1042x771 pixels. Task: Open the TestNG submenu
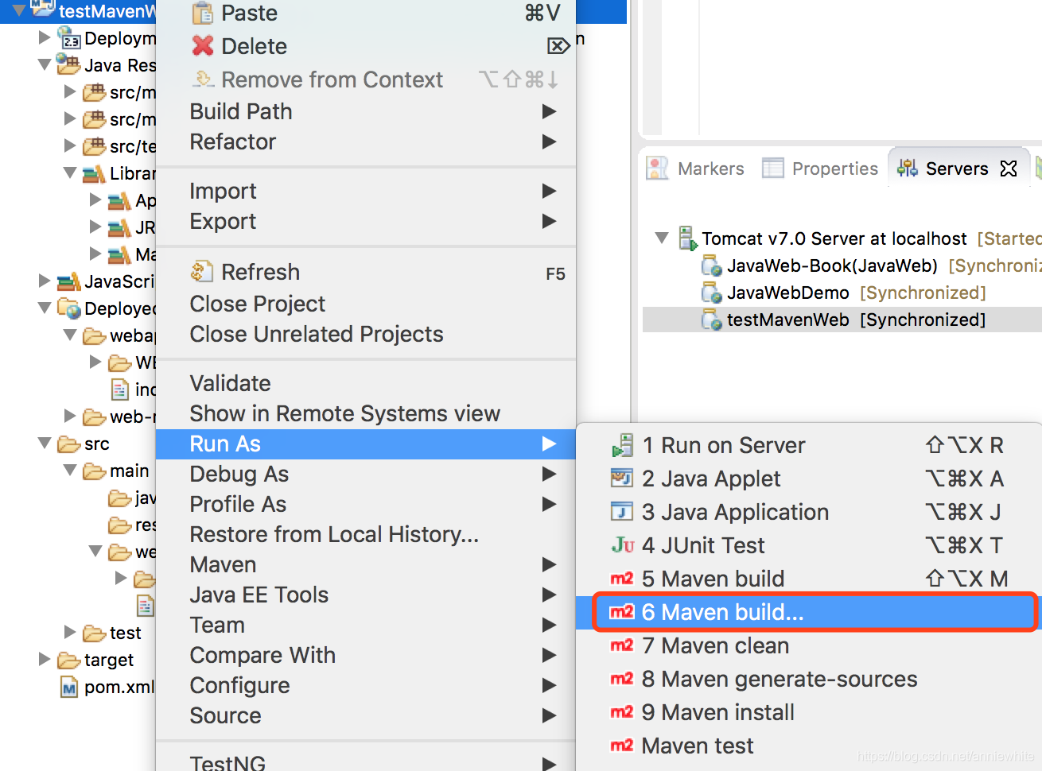click(366, 761)
